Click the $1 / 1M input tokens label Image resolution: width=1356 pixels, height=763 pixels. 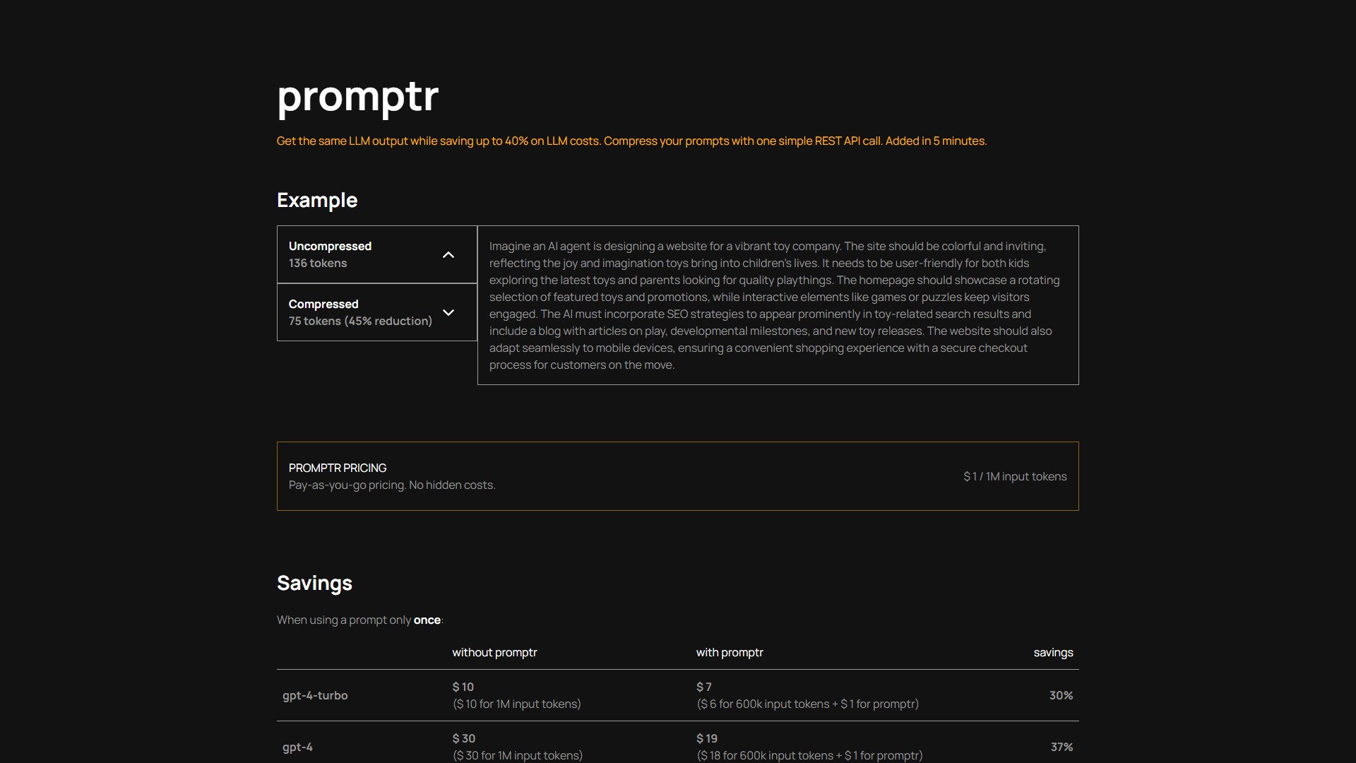tap(1014, 476)
